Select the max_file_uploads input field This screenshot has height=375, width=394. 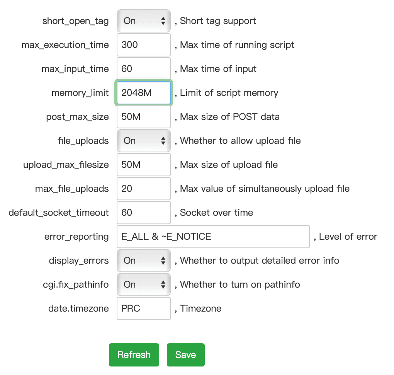tap(143, 189)
